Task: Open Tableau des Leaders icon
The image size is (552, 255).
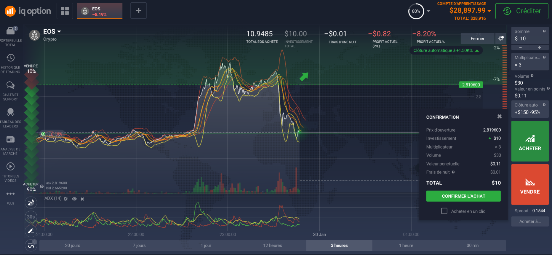Action: point(10,112)
